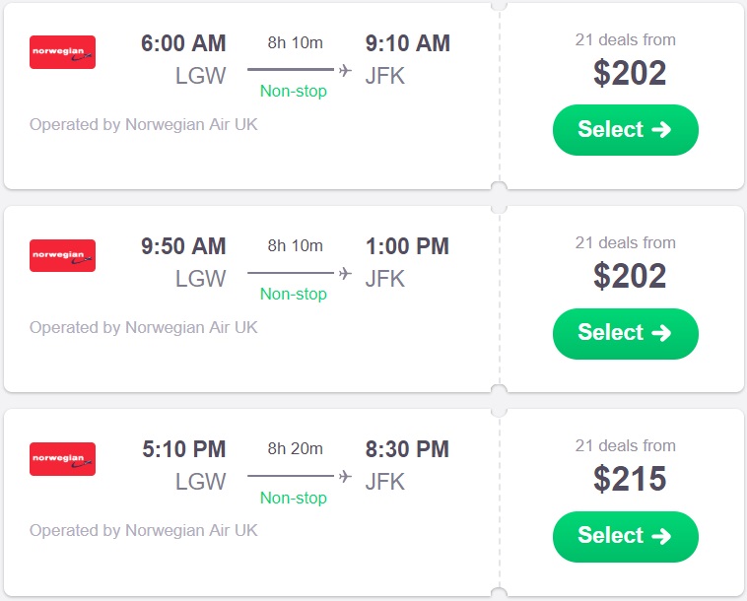The width and height of the screenshot is (747, 601).
Task: Click "Operated by Norwegian Air UK" on first card
Action: point(143,125)
